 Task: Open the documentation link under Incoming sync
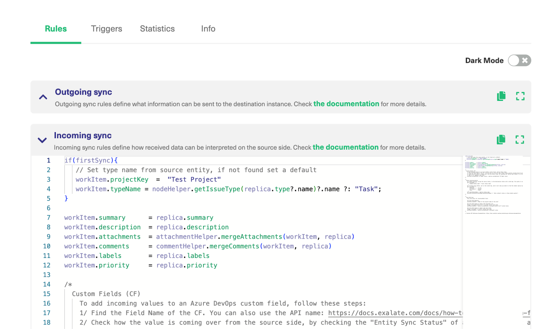pos(345,147)
